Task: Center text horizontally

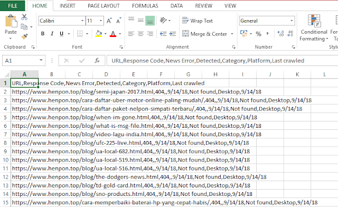Action: [x=140, y=34]
